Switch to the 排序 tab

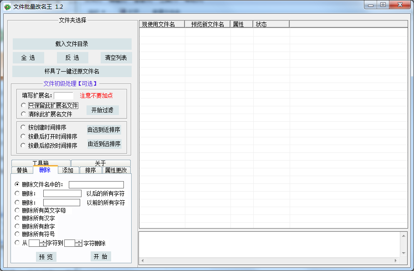pos(91,170)
